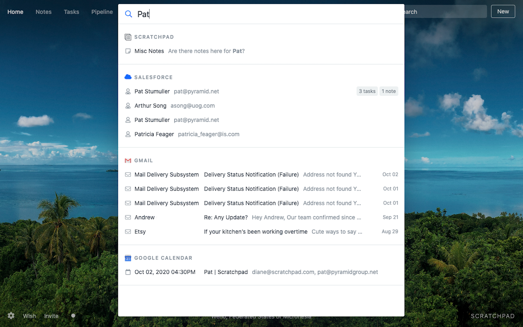
Task: Open the Pipeline view
Action: click(102, 12)
